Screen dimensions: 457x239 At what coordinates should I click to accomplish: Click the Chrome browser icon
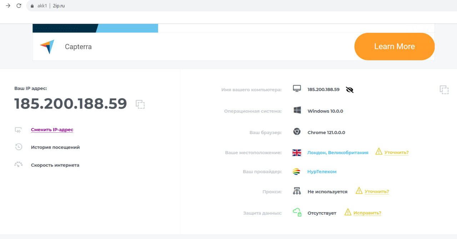pos(297,132)
